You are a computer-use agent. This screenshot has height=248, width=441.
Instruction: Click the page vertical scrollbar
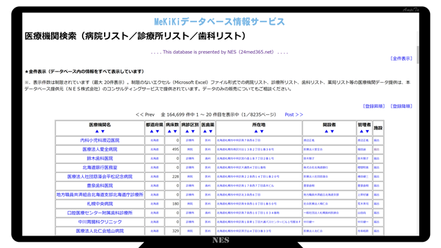click(418, 55)
